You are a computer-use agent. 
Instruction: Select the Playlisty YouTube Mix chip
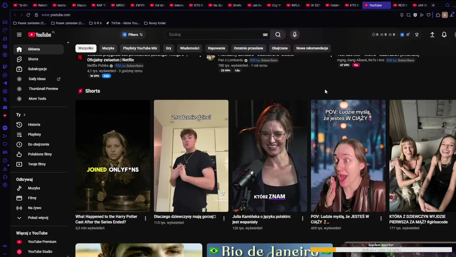coord(140,48)
